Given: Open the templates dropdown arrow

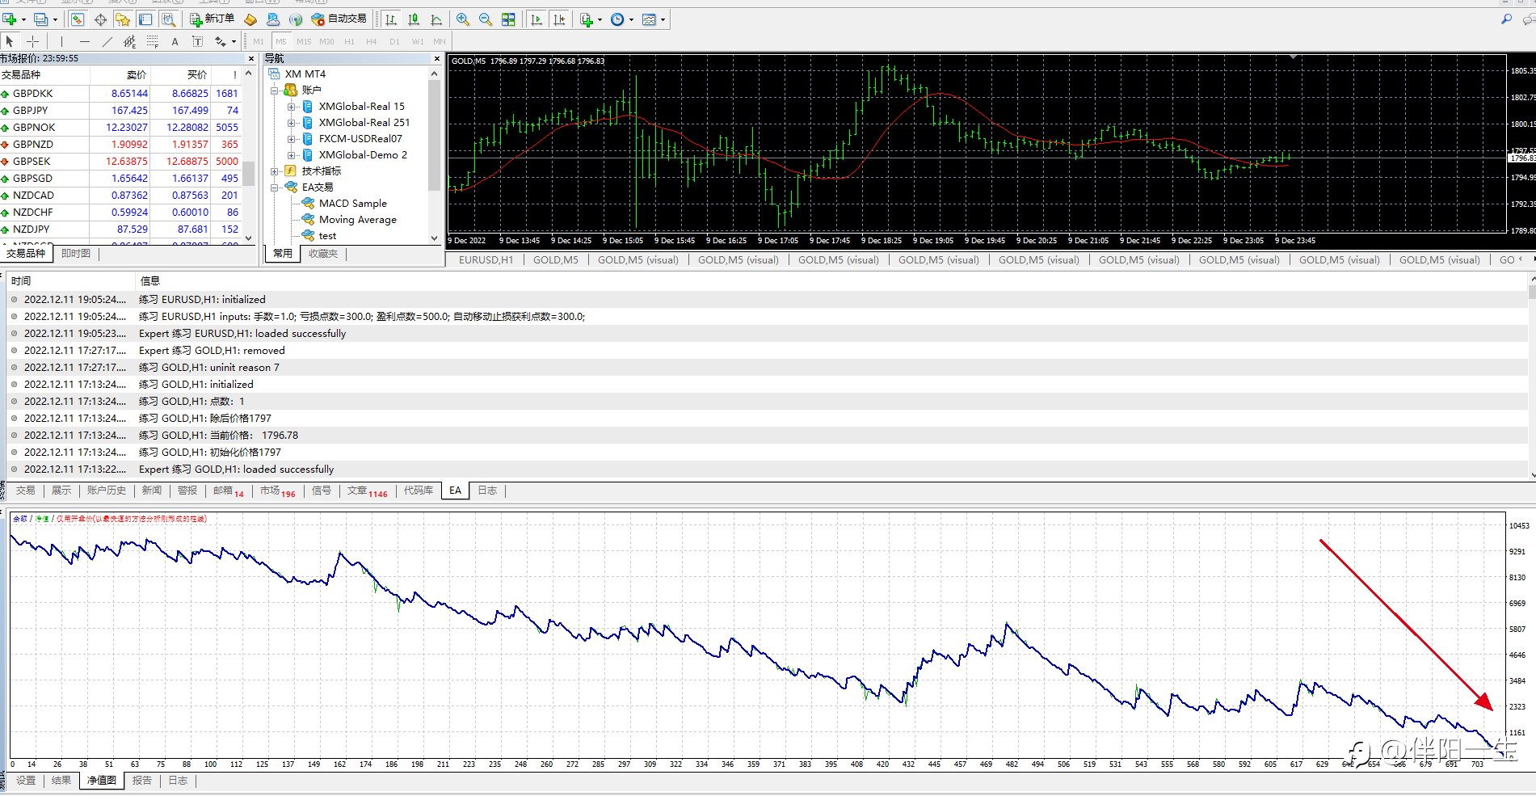Looking at the screenshot, I should pos(663,19).
